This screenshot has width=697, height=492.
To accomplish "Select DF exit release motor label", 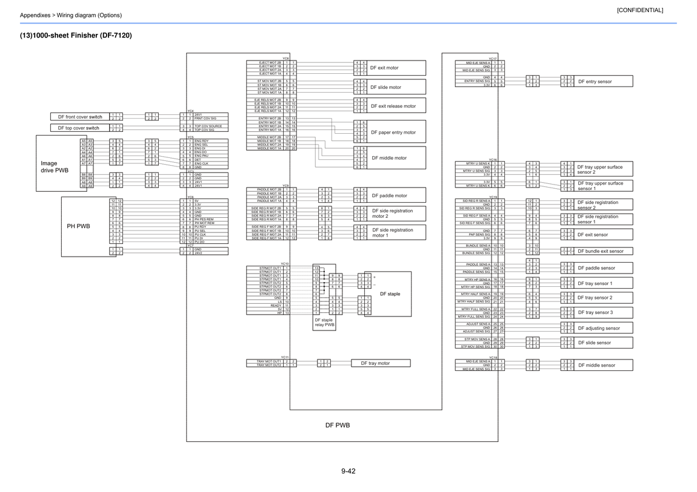I will [393, 106].
